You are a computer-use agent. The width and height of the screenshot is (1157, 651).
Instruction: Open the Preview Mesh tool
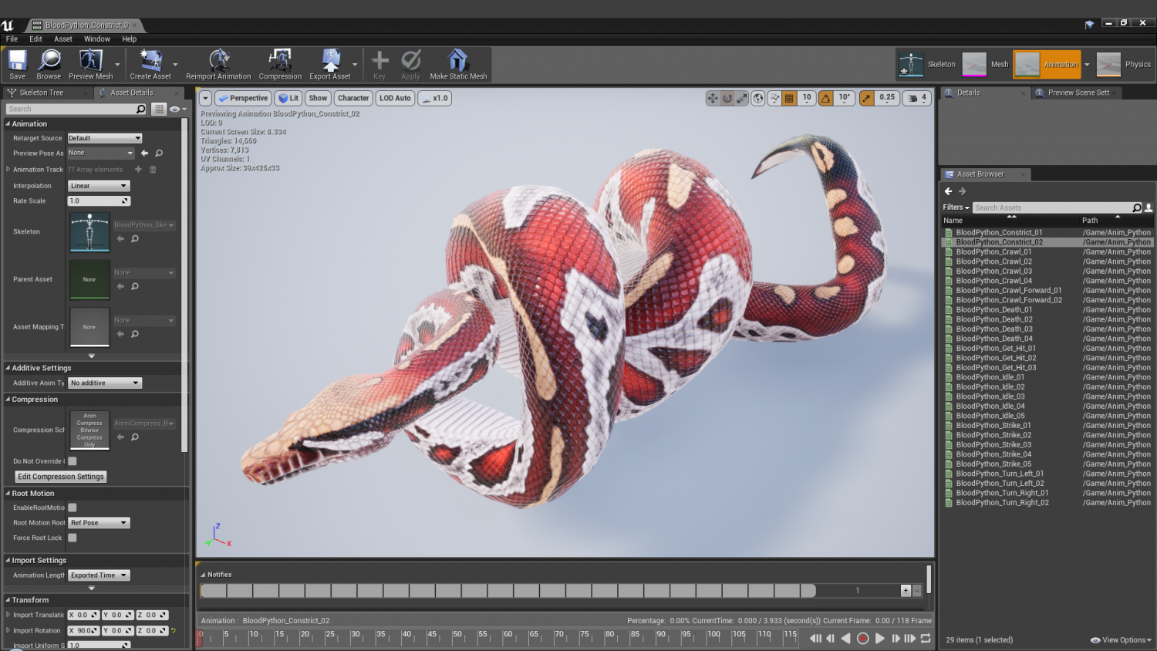(x=90, y=64)
